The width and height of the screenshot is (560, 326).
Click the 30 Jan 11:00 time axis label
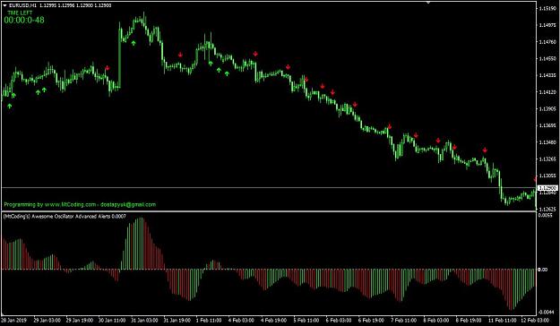coord(113,321)
